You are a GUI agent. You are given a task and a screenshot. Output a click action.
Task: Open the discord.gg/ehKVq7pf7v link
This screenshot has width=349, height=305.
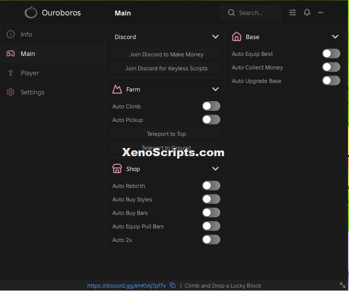click(x=126, y=286)
